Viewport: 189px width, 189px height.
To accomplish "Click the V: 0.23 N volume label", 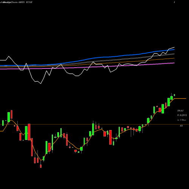I will click(182, 115).
